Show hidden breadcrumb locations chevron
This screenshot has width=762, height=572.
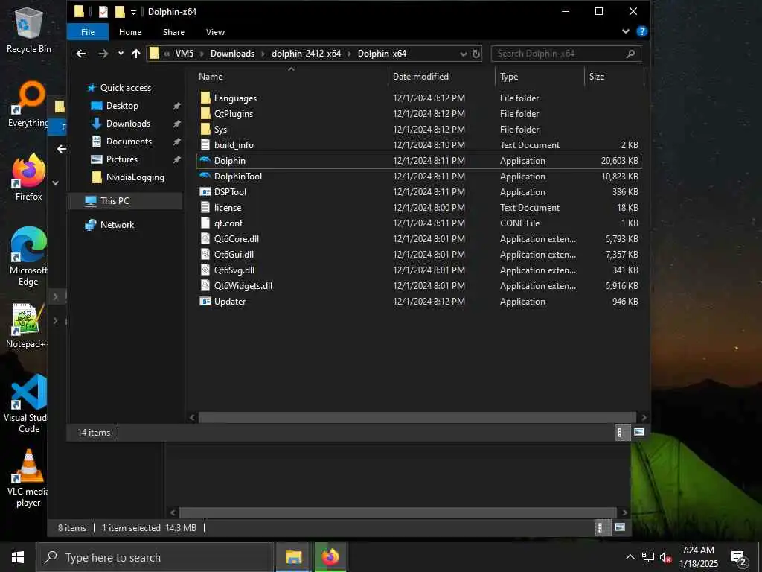click(167, 54)
